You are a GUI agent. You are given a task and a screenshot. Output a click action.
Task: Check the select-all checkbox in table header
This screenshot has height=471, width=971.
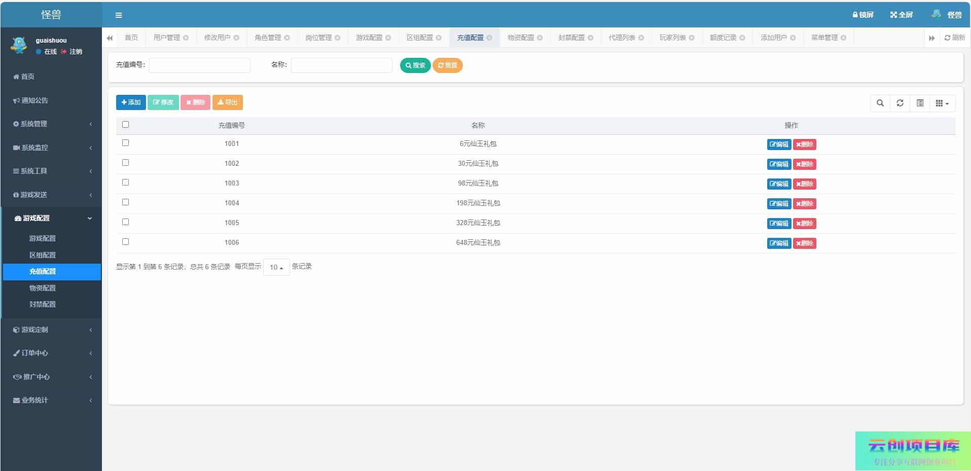click(x=126, y=125)
